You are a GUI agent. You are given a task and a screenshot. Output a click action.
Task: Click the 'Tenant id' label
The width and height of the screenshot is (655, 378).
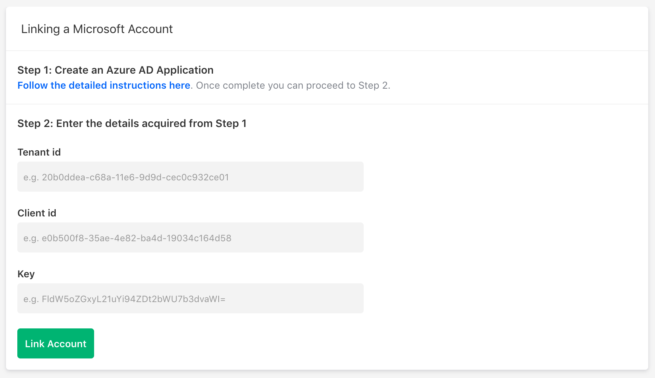click(39, 152)
